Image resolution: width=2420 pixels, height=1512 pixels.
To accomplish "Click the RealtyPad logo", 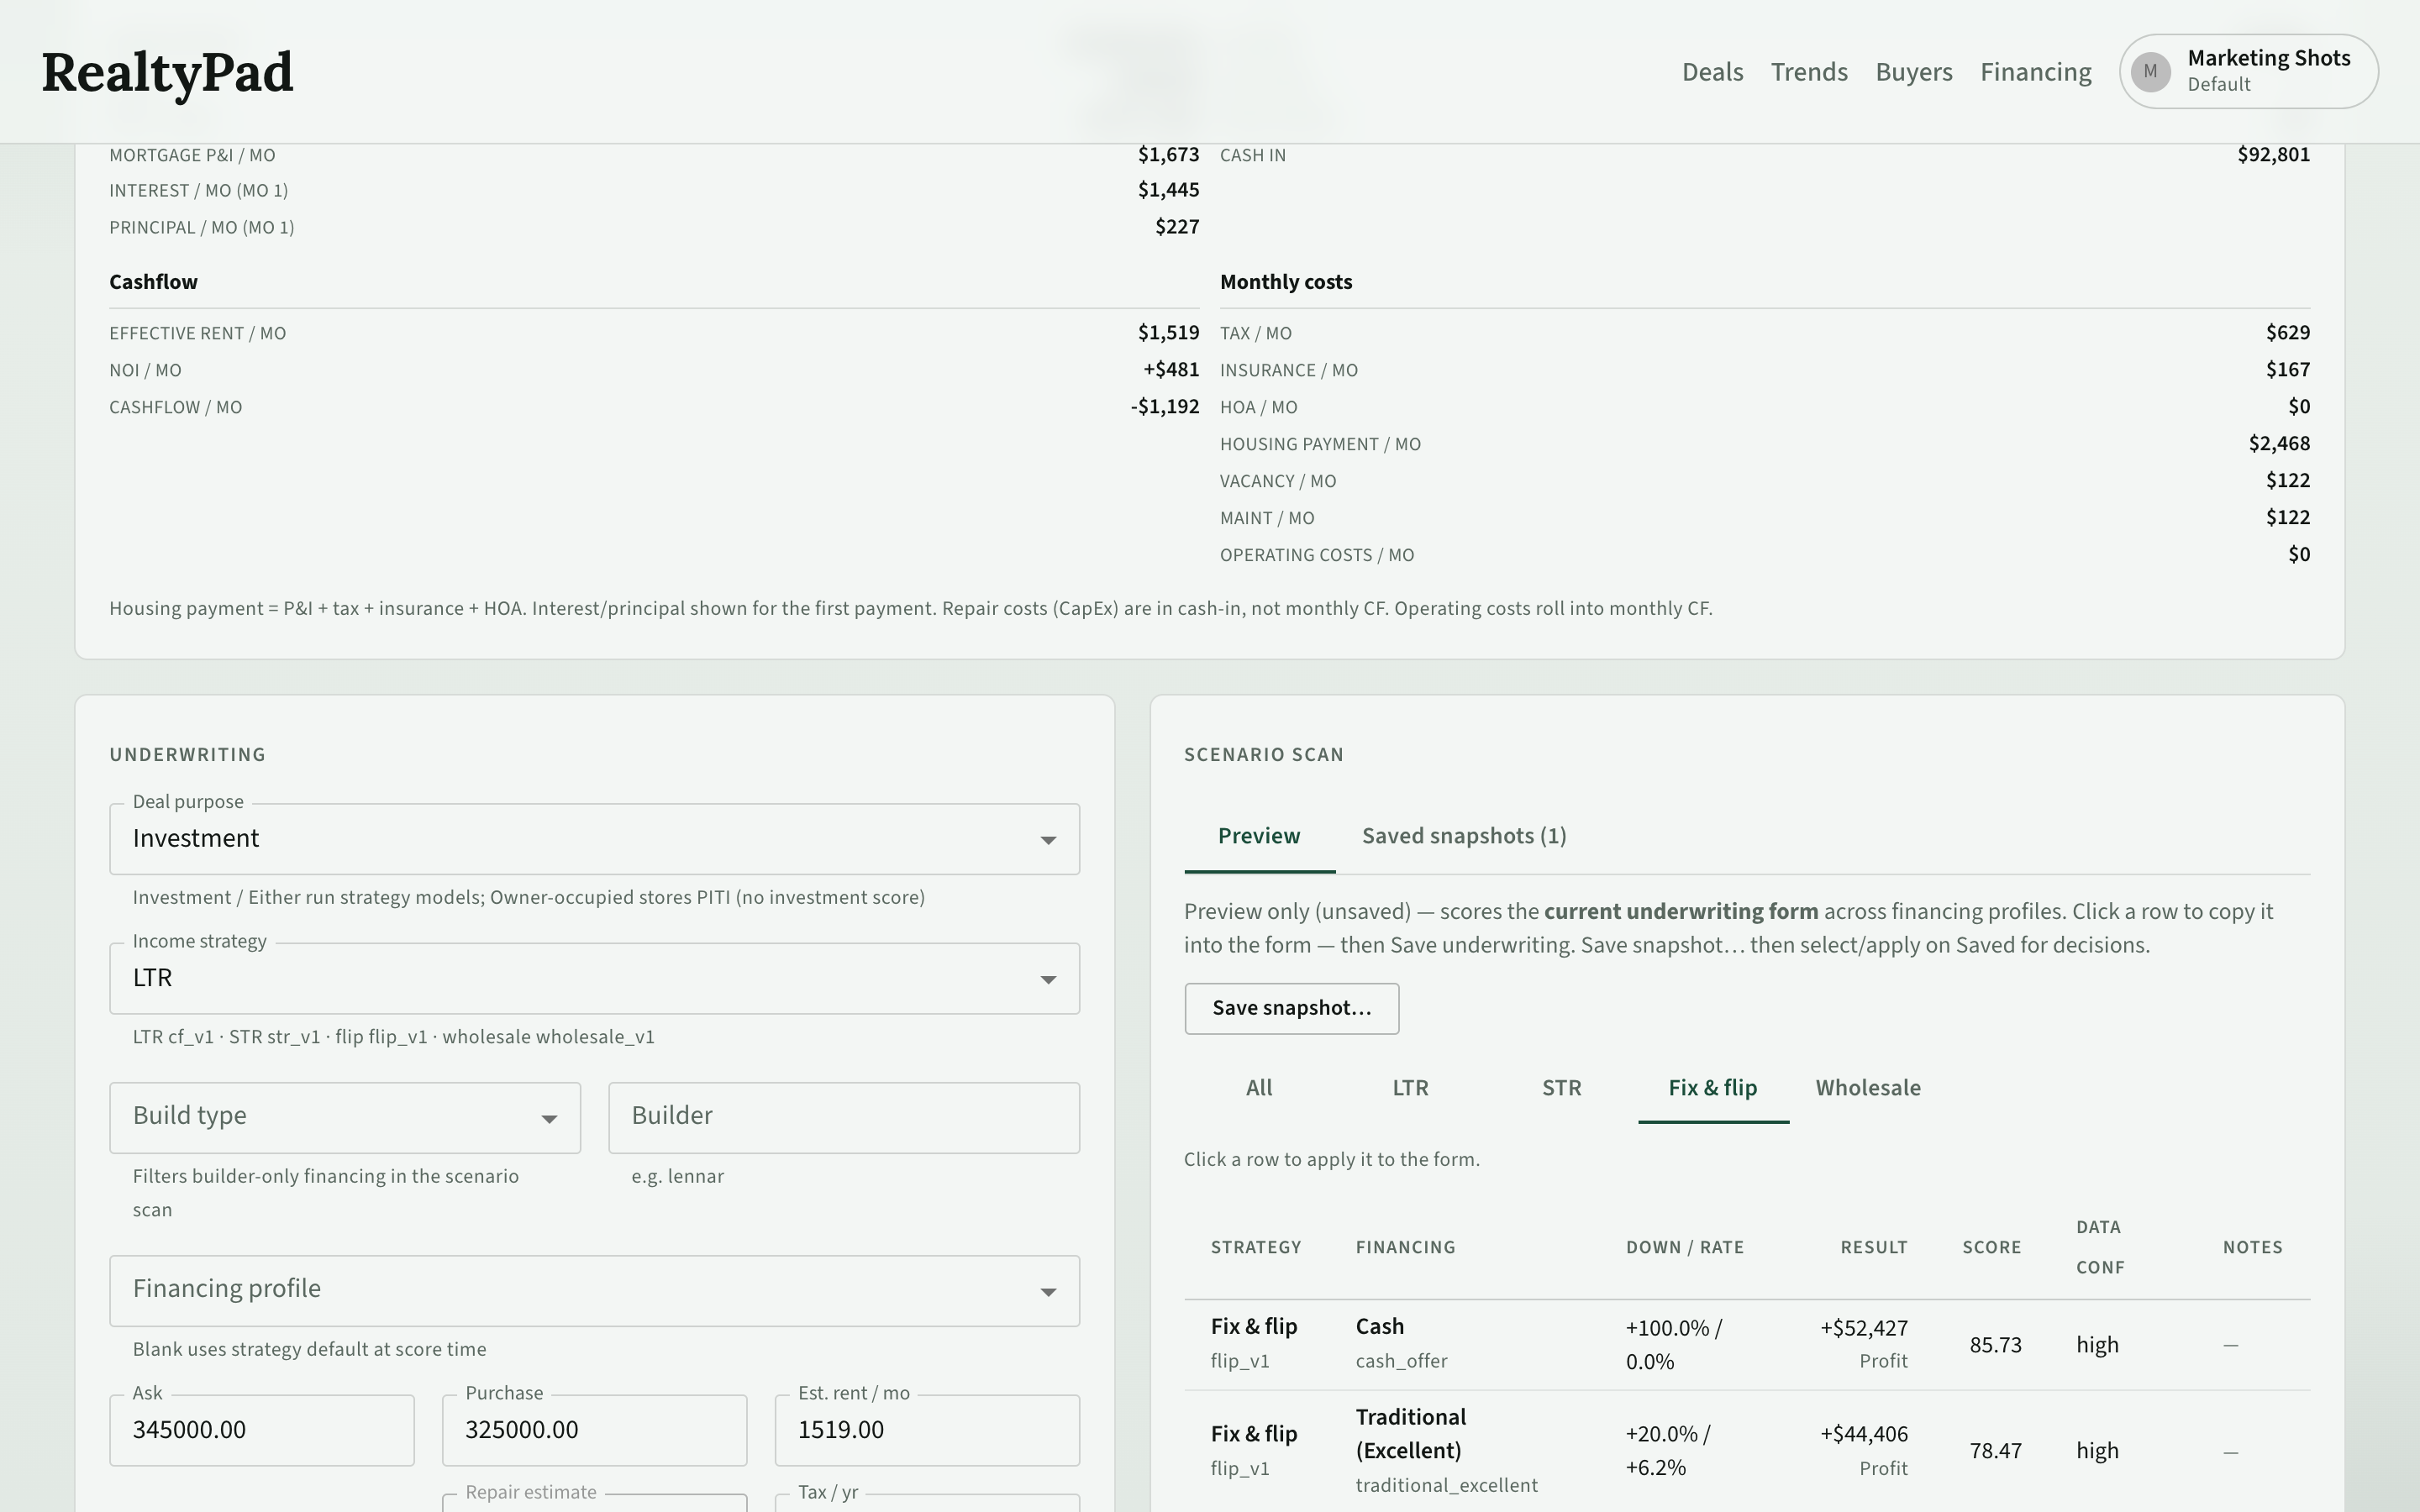I will (x=167, y=73).
